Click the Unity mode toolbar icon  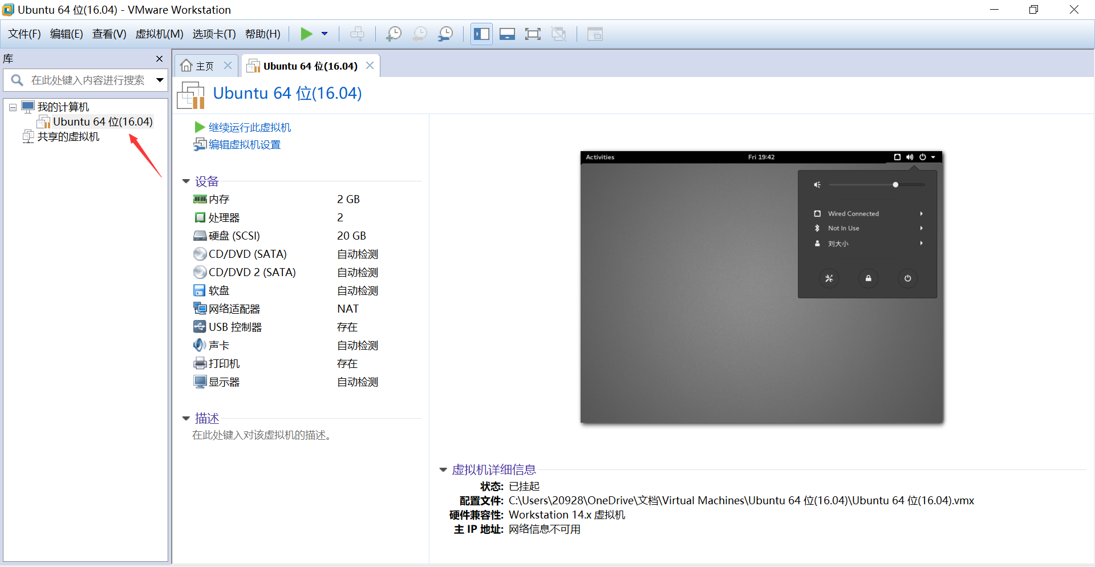tap(559, 34)
